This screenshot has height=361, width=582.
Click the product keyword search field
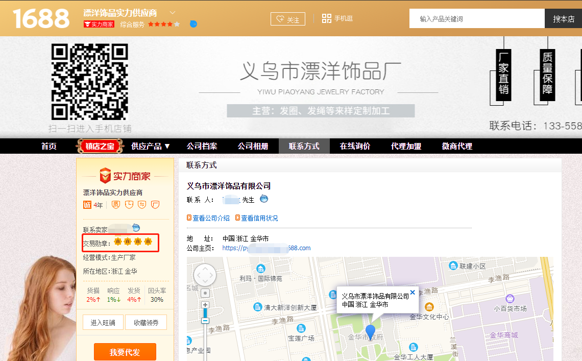[x=477, y=18]
